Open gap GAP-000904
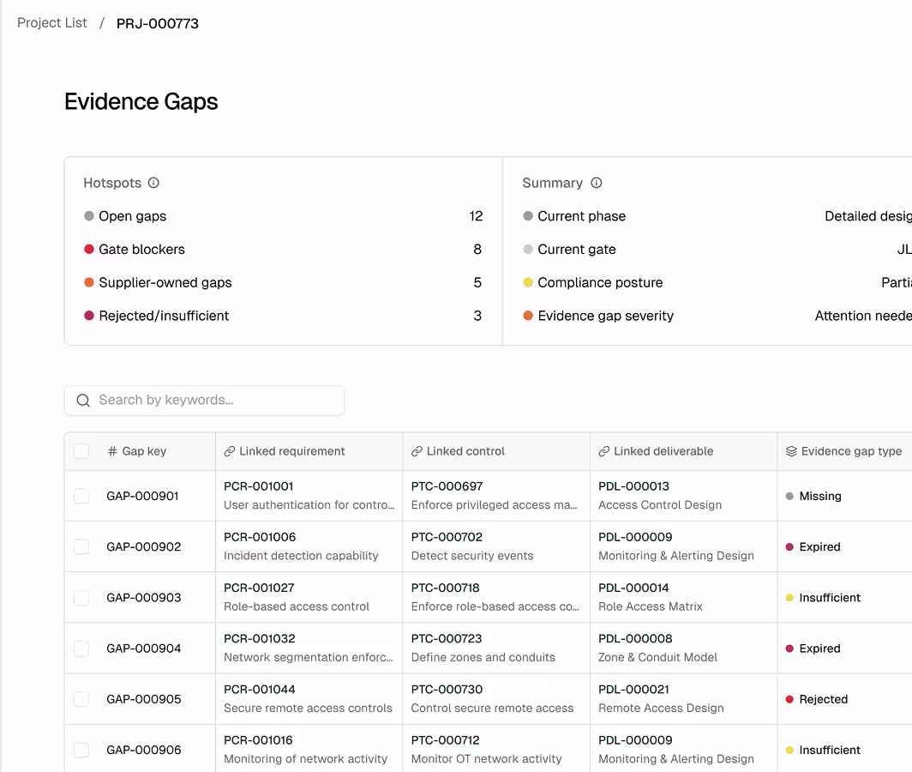The image size is (912, 772). 144,648
